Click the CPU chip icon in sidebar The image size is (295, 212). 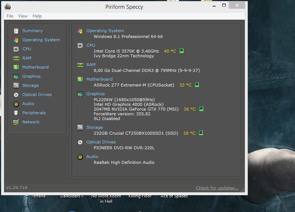(16, 49)
